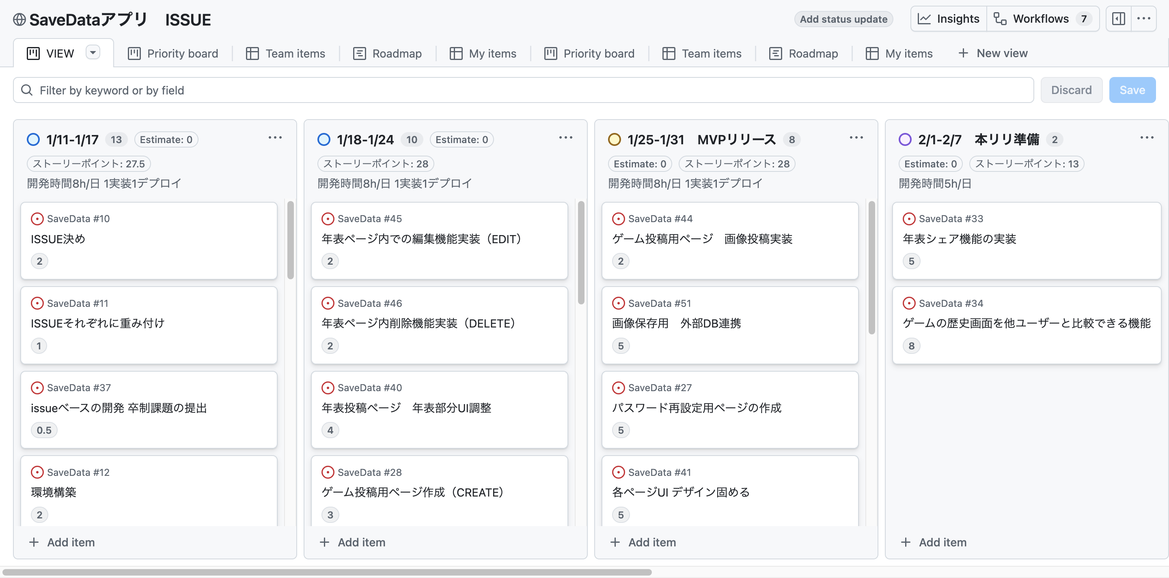This screenshot has width=1169, height=578.
Task: Click the yellow iteration circle on 1/25-1/31 column
Action: [615, 139]
